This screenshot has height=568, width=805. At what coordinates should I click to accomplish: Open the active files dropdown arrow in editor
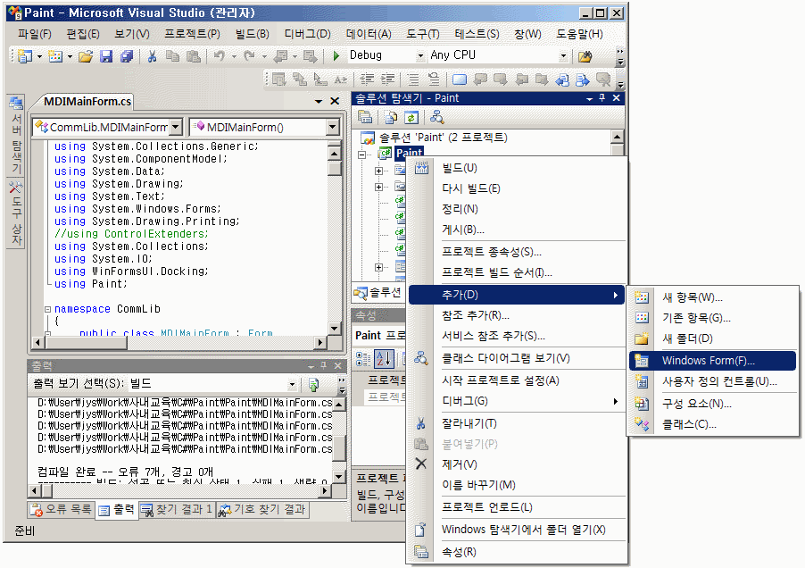[x=319, y=101]
